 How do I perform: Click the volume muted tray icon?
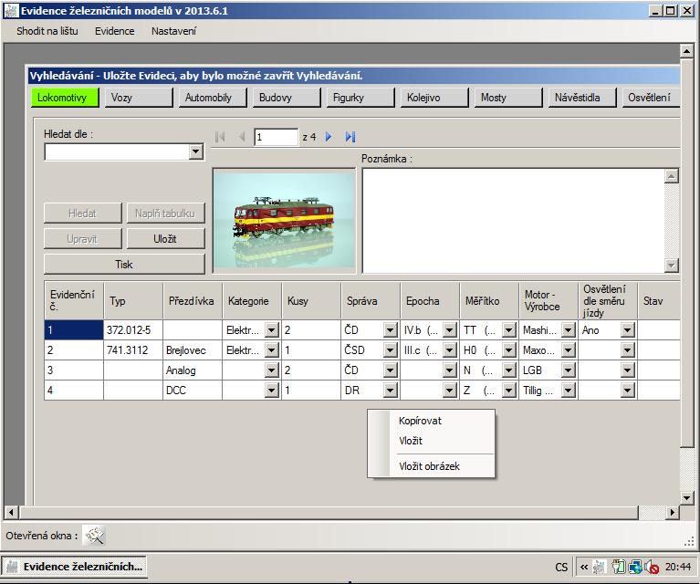click(652, 567)
